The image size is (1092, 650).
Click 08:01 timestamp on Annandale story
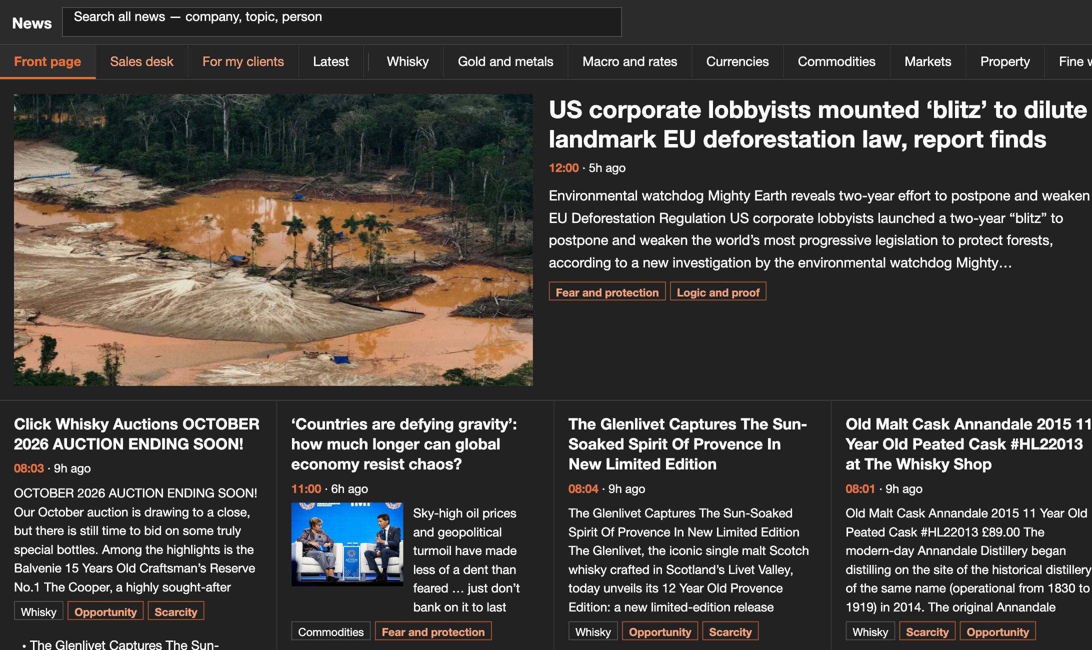[860, 489]
